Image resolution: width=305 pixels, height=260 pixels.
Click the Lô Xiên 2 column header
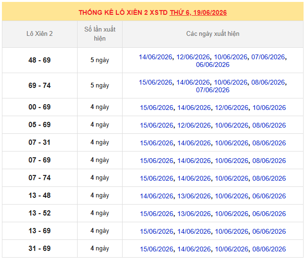(39, 34)
